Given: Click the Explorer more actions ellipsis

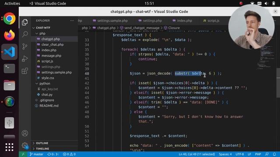Looking at the screenshot, I should [72, 20].
